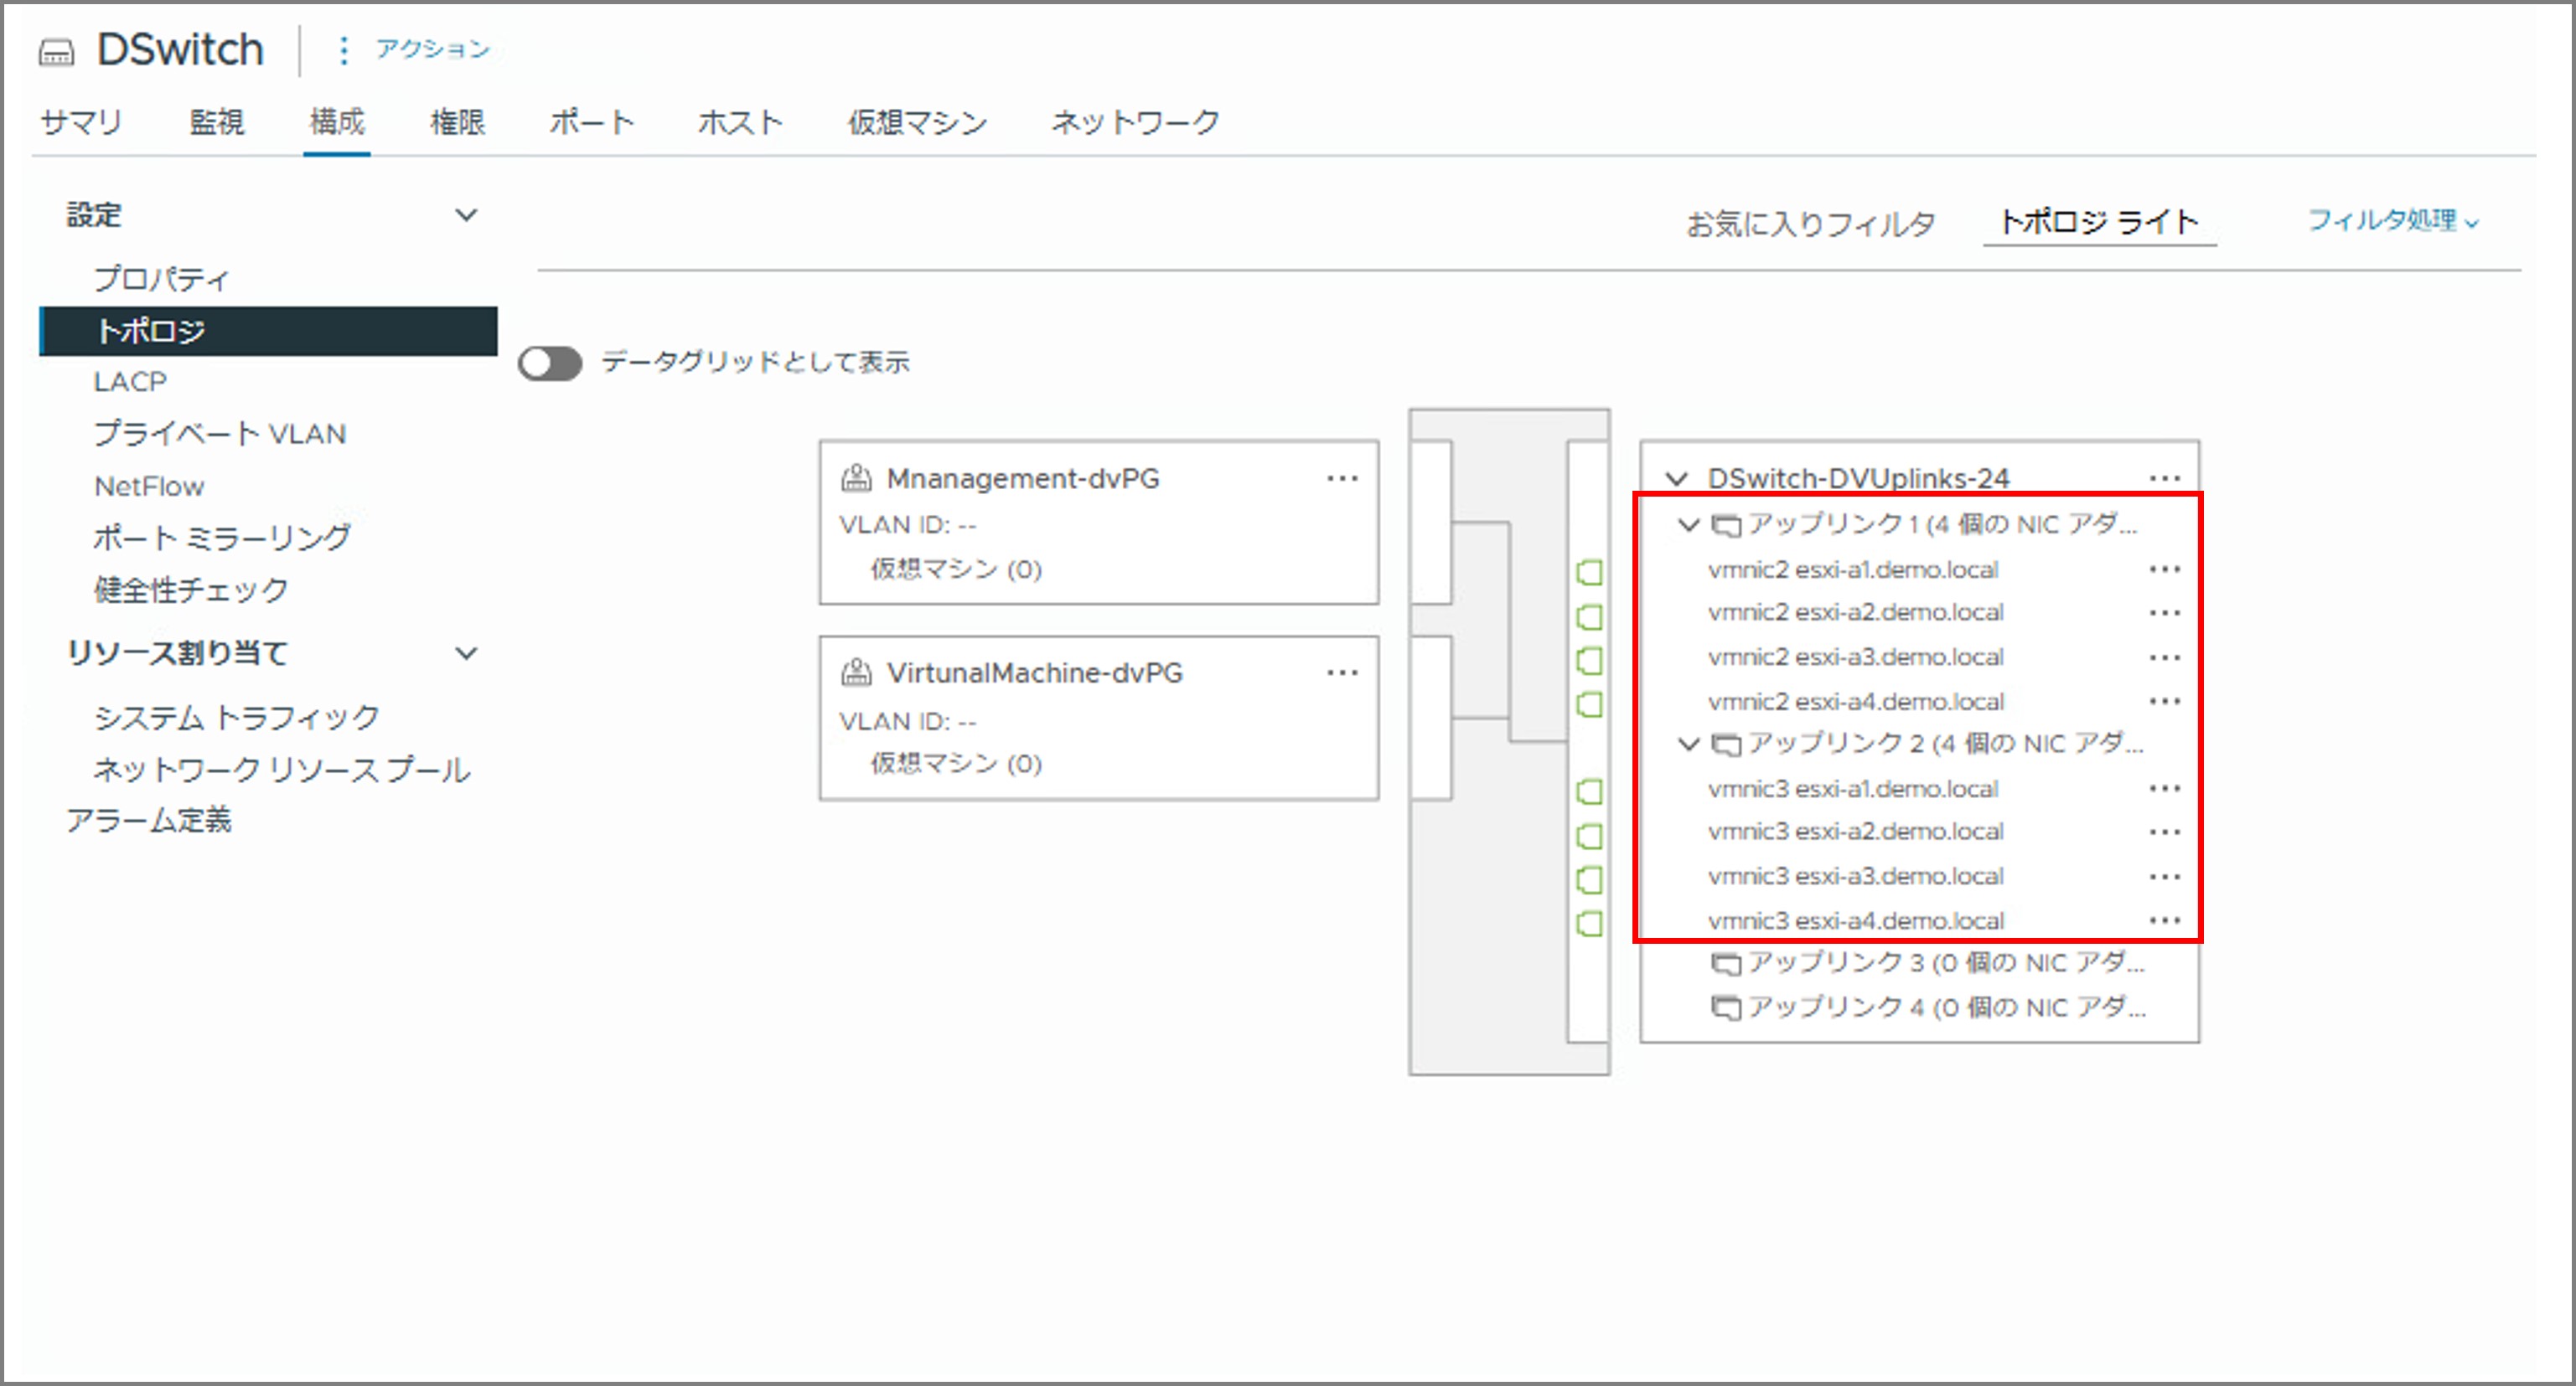The height and width of the screenshot is (1386, 2576).
Task: Switch to the ポート tab
Action: coord(592,122)
